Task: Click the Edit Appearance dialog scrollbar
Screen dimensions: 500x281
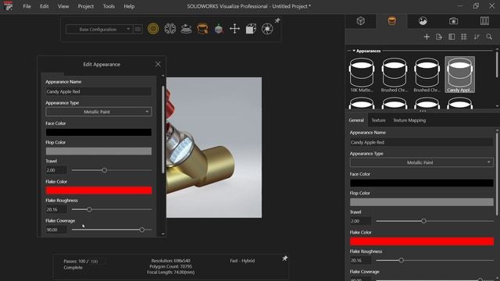Action: click(x=163, y=129)
